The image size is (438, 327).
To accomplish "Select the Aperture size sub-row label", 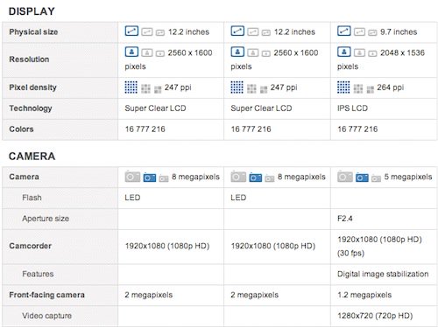I will [x=46, y=219].
